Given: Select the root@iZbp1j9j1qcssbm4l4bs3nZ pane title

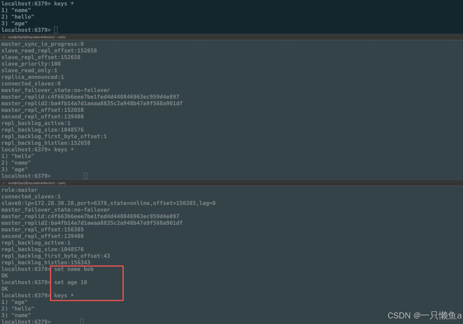Looking at the screenshot, I should (37, 183).
